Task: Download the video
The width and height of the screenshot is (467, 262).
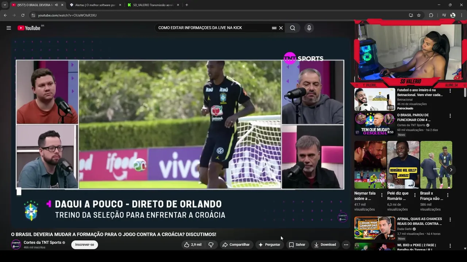Action: coord(325,245)
